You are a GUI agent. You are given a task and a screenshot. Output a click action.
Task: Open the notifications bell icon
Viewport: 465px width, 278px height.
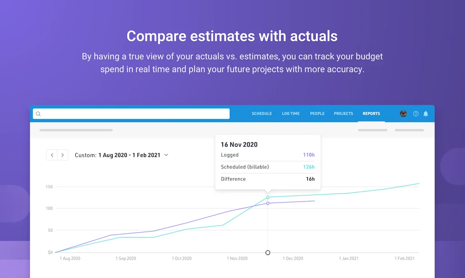(x=425, y=114)
